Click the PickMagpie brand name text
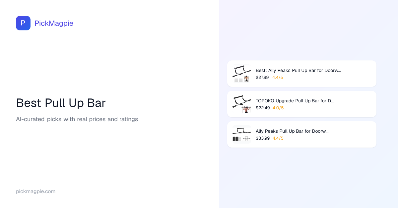 click(54, 23)
